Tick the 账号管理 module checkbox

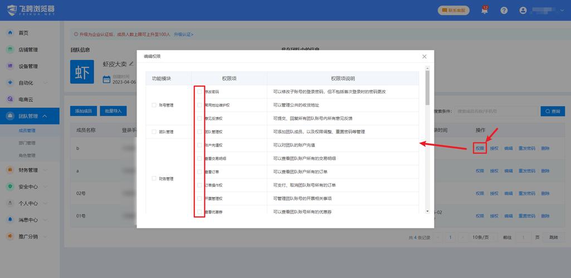(x=154, y=105)
